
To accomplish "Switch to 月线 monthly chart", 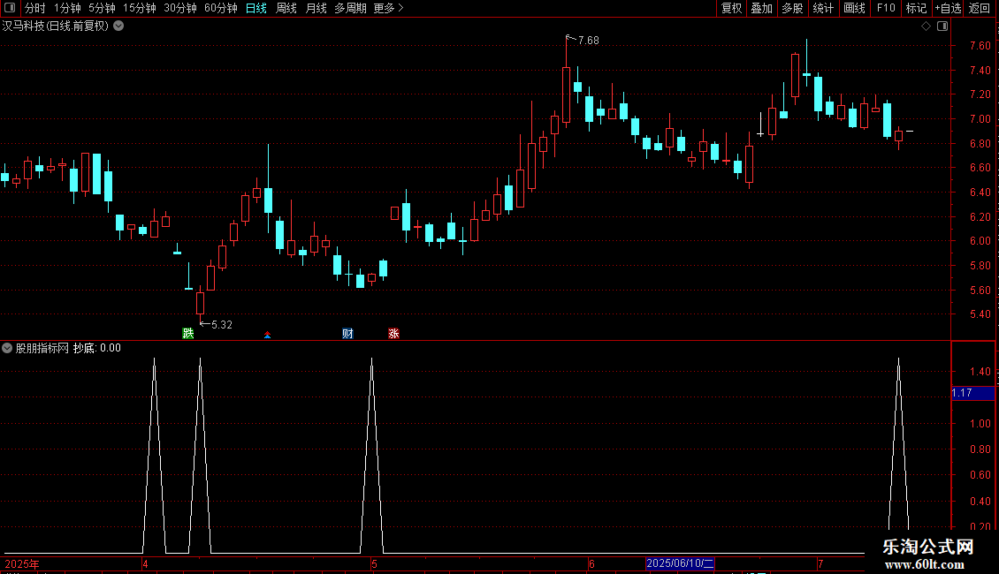I will pyautogui.click(x=316, y=8).
